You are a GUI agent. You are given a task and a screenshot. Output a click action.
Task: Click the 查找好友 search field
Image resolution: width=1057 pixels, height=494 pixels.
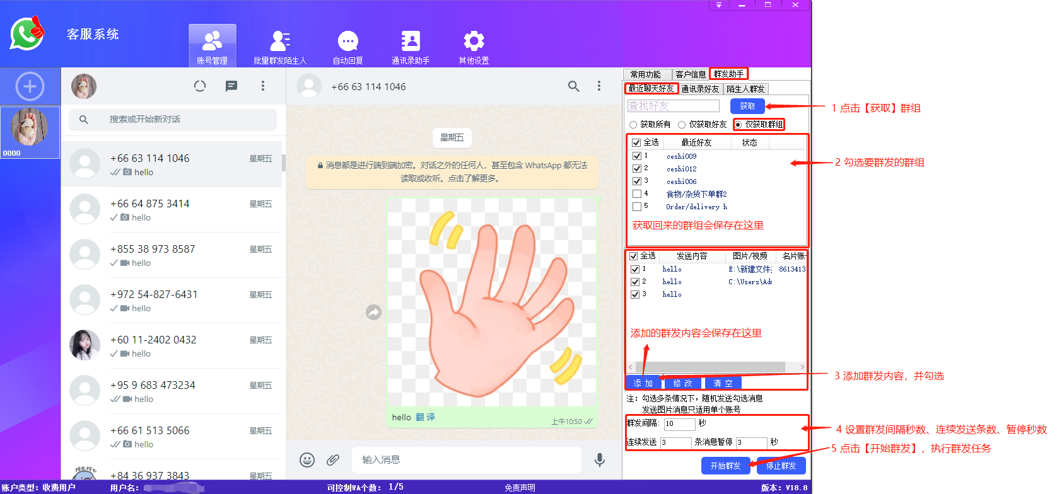tap(673, 106)
